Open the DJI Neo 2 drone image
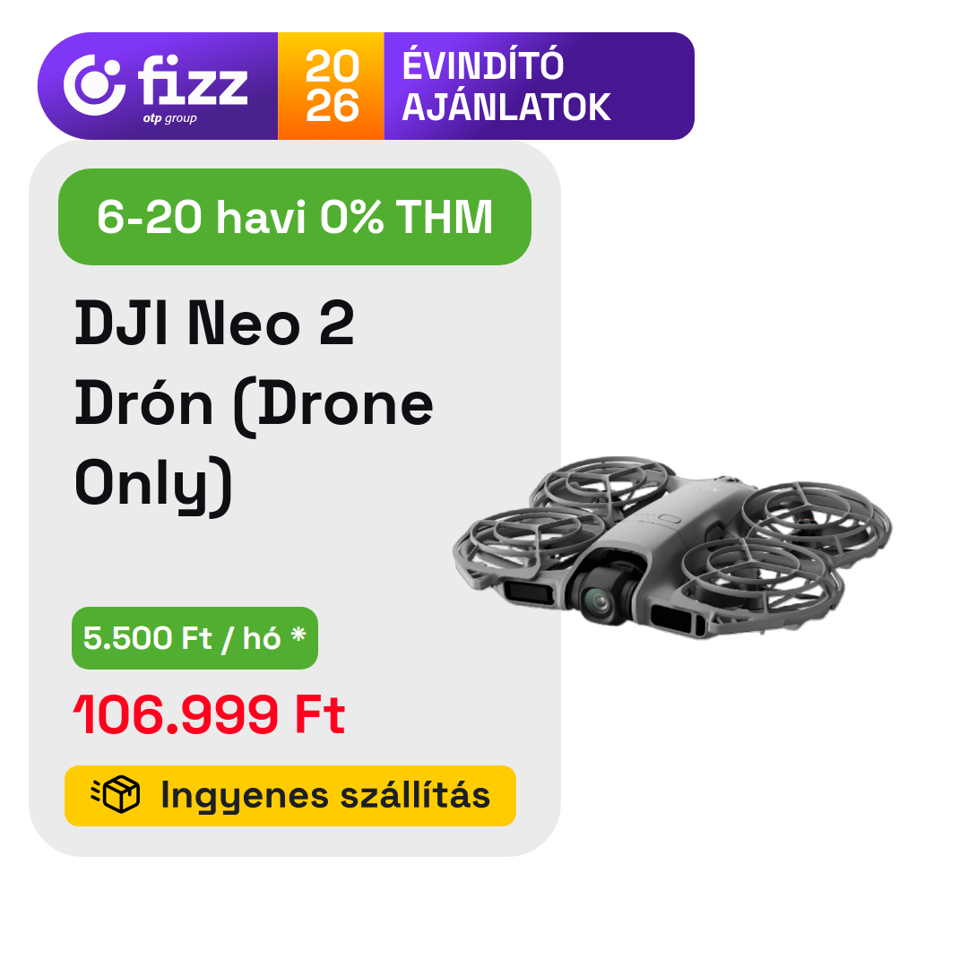968x968 pixels. point(672,548)
